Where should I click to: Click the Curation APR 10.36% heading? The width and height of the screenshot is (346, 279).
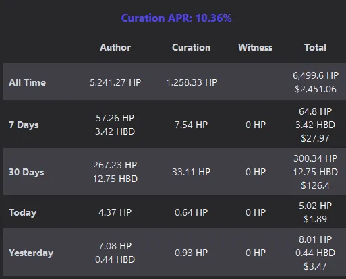coord(177,18)
